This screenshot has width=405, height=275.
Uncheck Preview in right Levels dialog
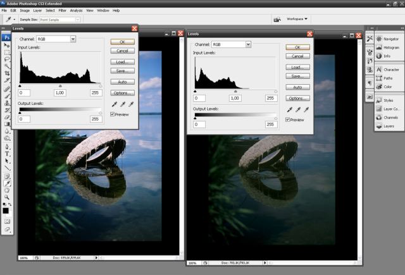(x=287, y=119)
